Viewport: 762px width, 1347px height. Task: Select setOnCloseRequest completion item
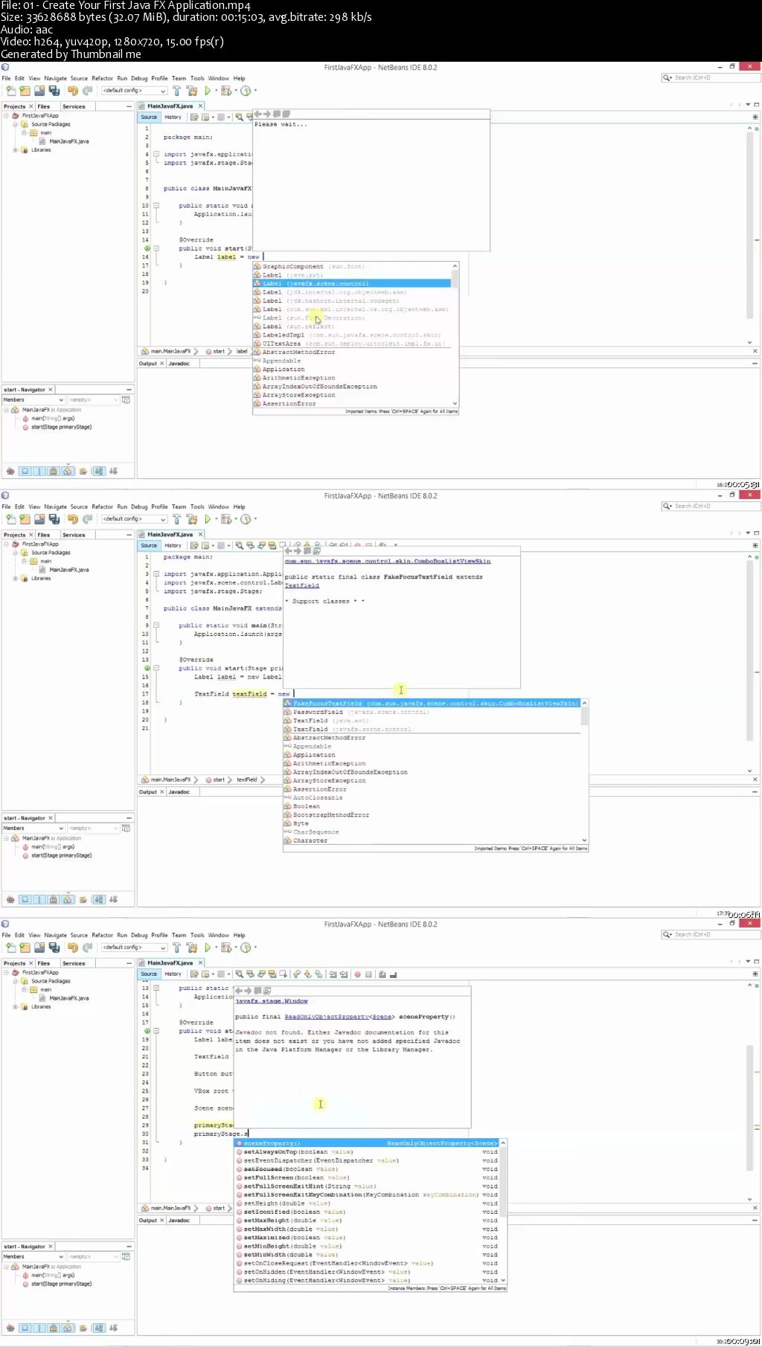[x=367, y=1263]
